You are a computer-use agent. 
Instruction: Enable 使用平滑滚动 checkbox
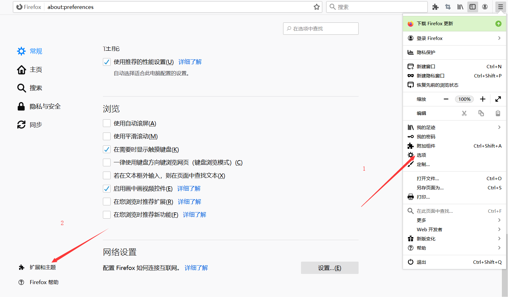107,136
